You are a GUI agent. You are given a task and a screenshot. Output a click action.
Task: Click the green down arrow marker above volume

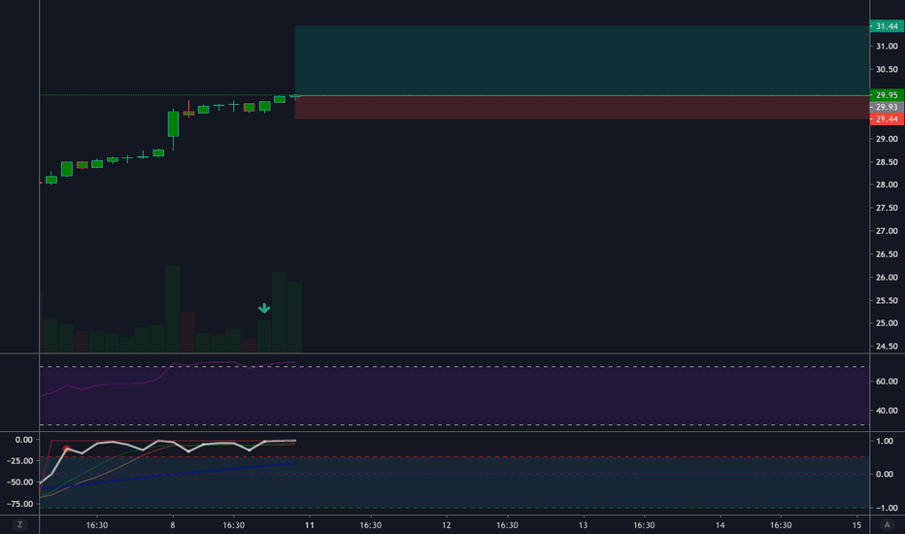click(x=264, y=309)
